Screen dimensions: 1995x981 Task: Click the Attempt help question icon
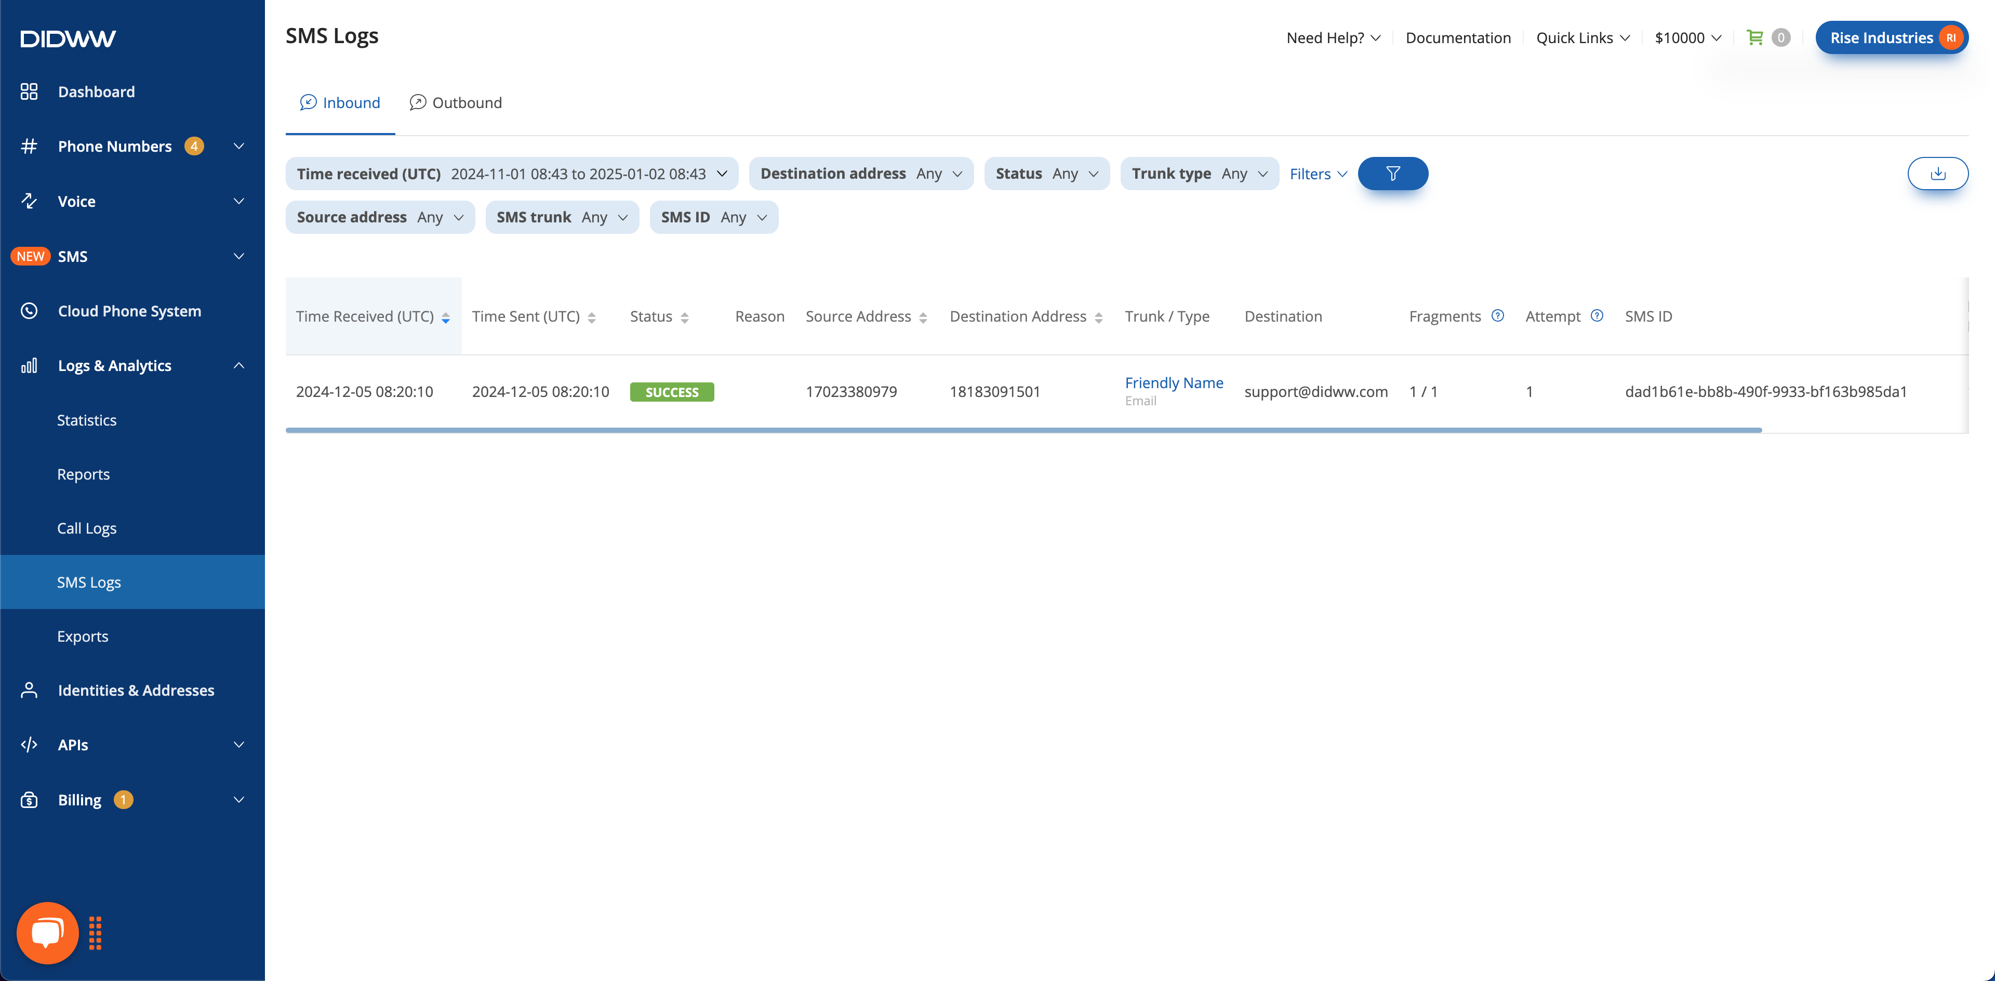(x=1597, y=315)
